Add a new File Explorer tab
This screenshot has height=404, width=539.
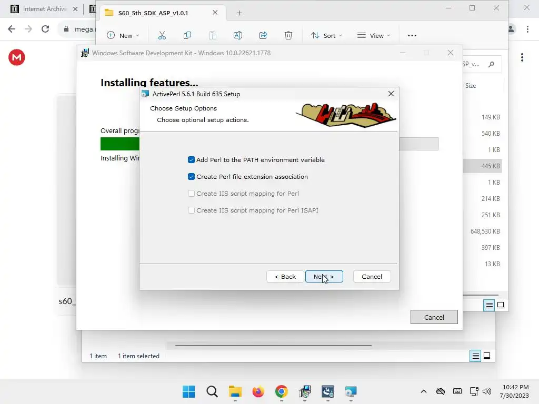[x=239, y=13]
